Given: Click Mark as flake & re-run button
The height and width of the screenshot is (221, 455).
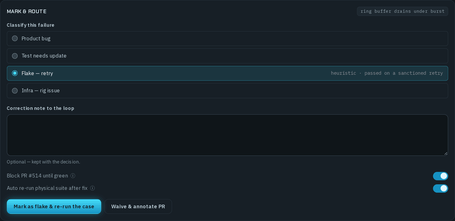Looking at the screenshot, I should tap(54, 206).
